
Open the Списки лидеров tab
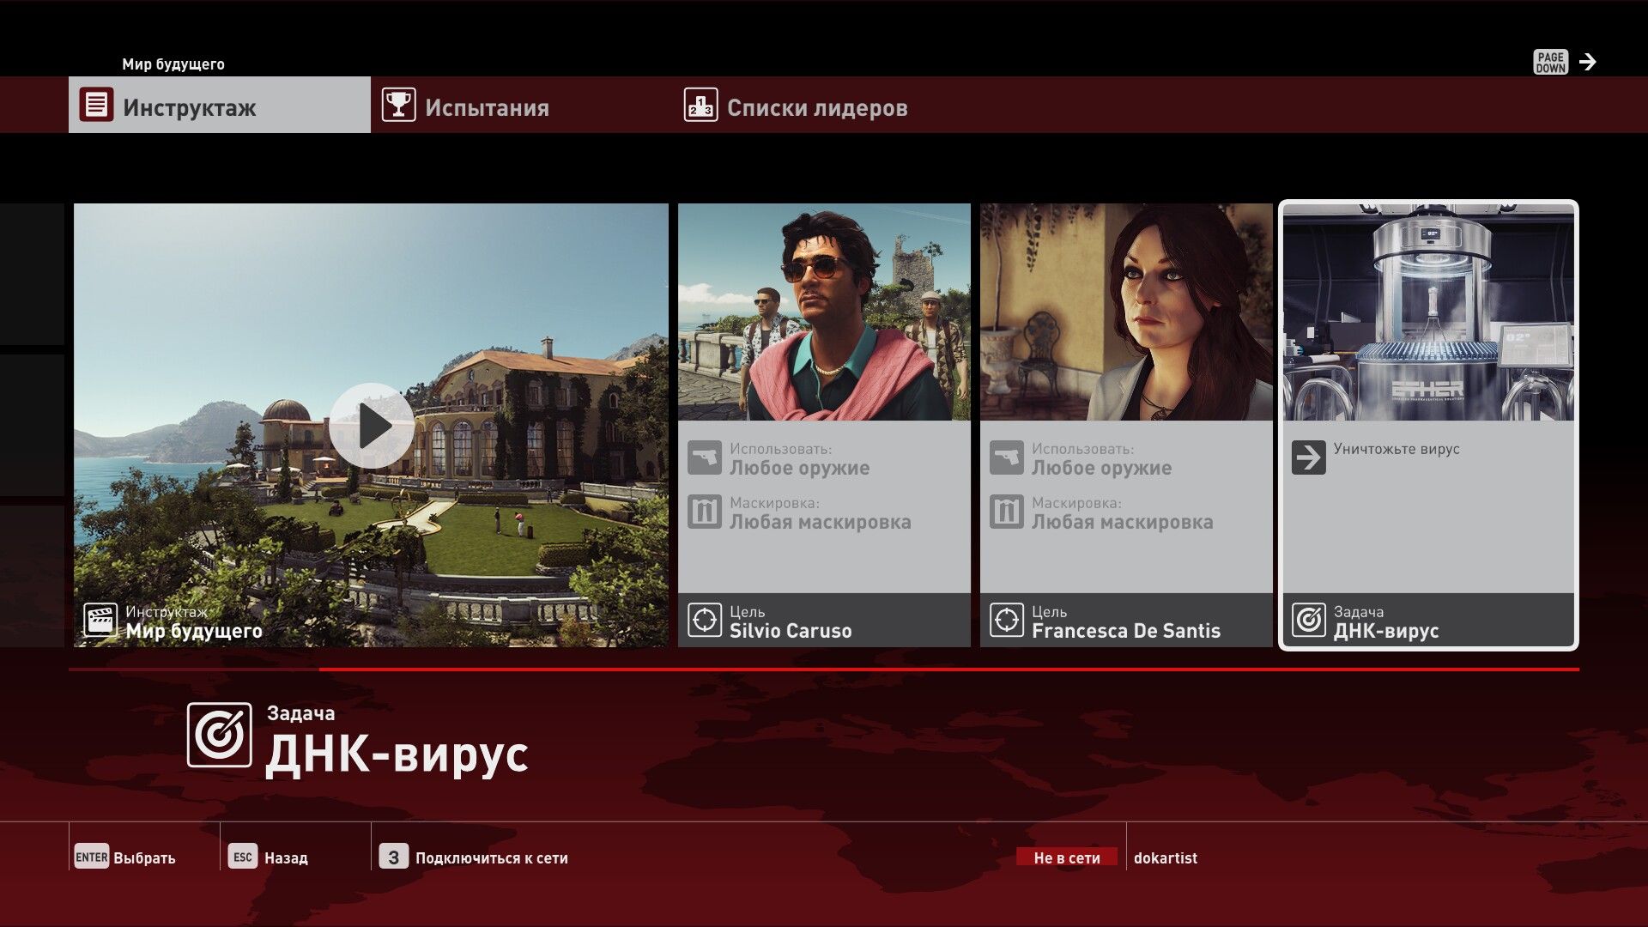816,107
